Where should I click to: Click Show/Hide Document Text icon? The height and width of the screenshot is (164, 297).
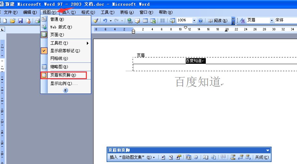213,157
